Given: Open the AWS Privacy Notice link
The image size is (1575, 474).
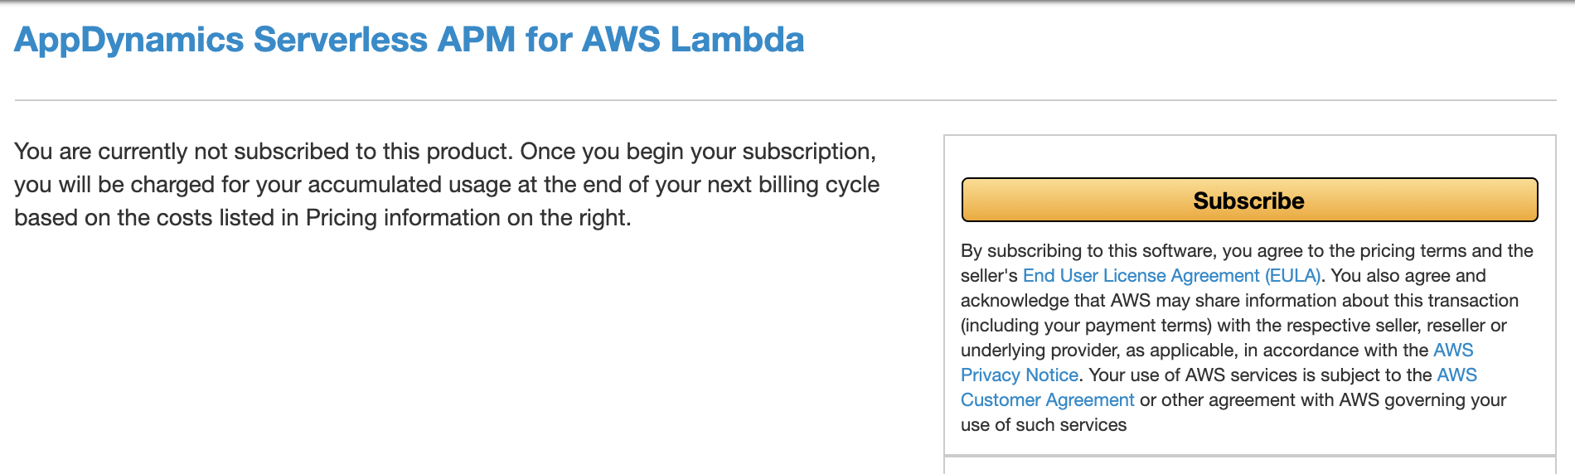Looking at the screenshot, I should 1019,375.
